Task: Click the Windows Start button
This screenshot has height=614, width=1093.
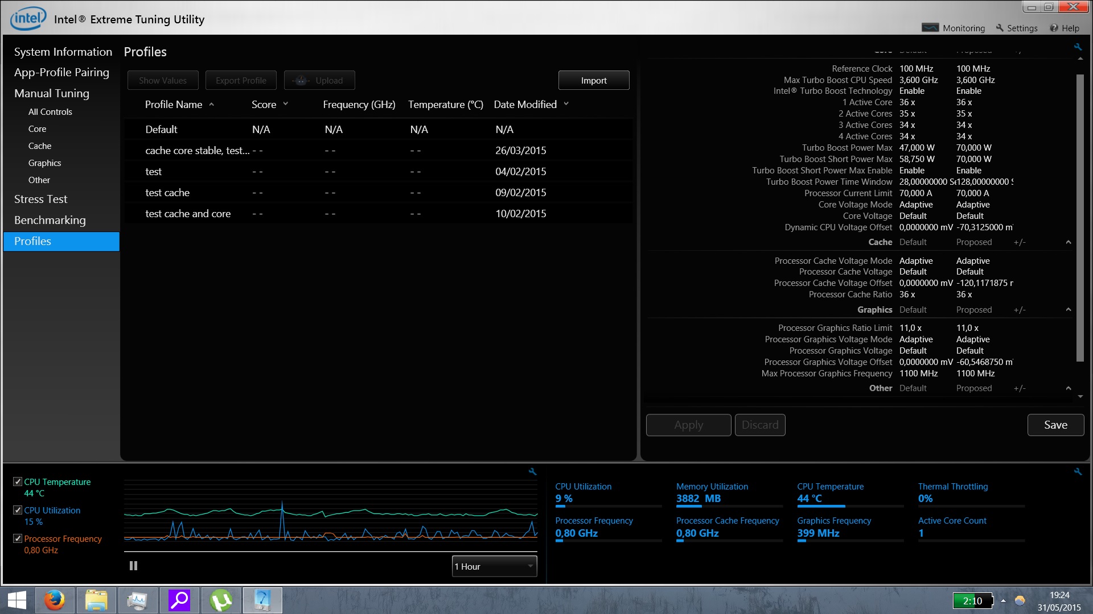Action: (17, 600)
